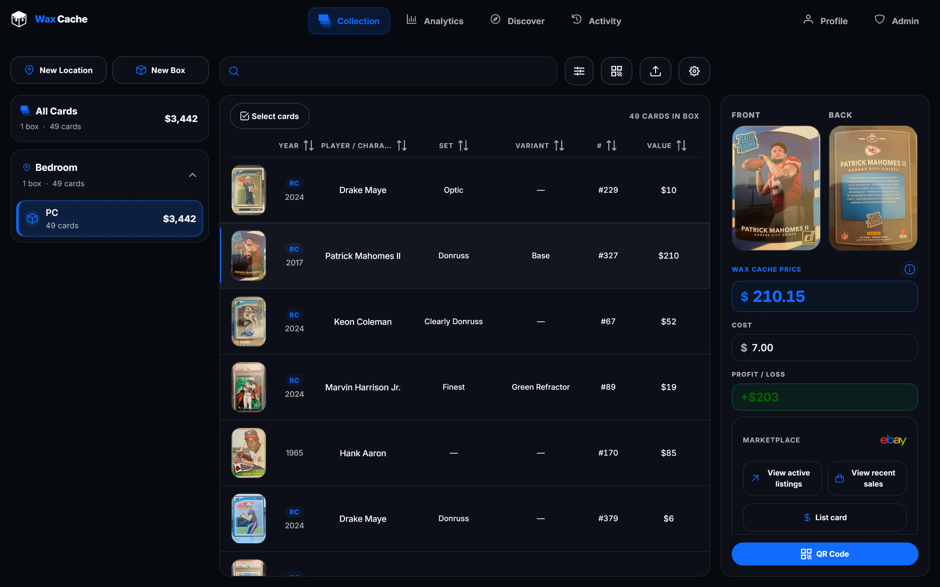Click the Marvin Harrison Jr. card thumbnail

click(x=249, y=387)
